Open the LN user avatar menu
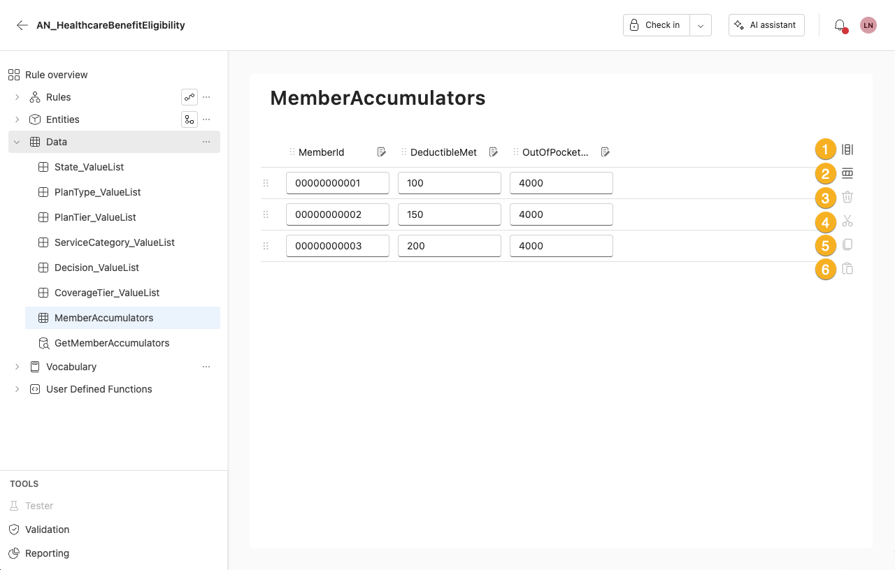The image size is (895, 570). pyautogui.click(x=868, y=25)
